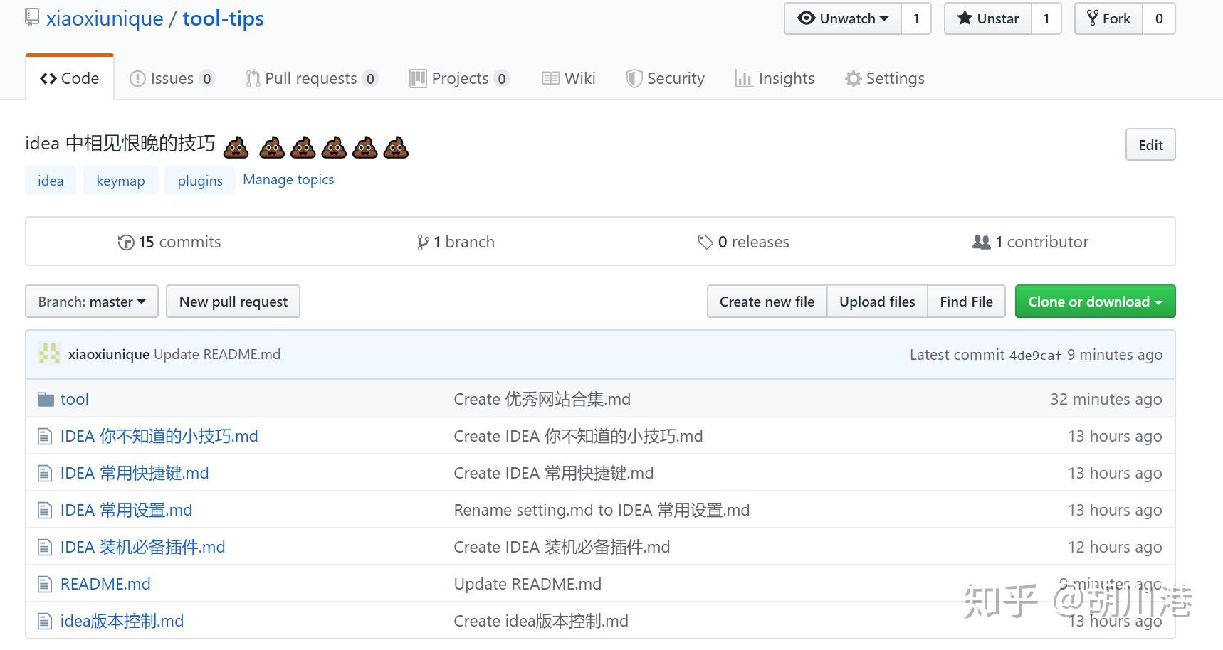The height and width of the screenshot is (650, 1223).
Task: Click the tag icon next to 0 releases
Action: [705, 243]
